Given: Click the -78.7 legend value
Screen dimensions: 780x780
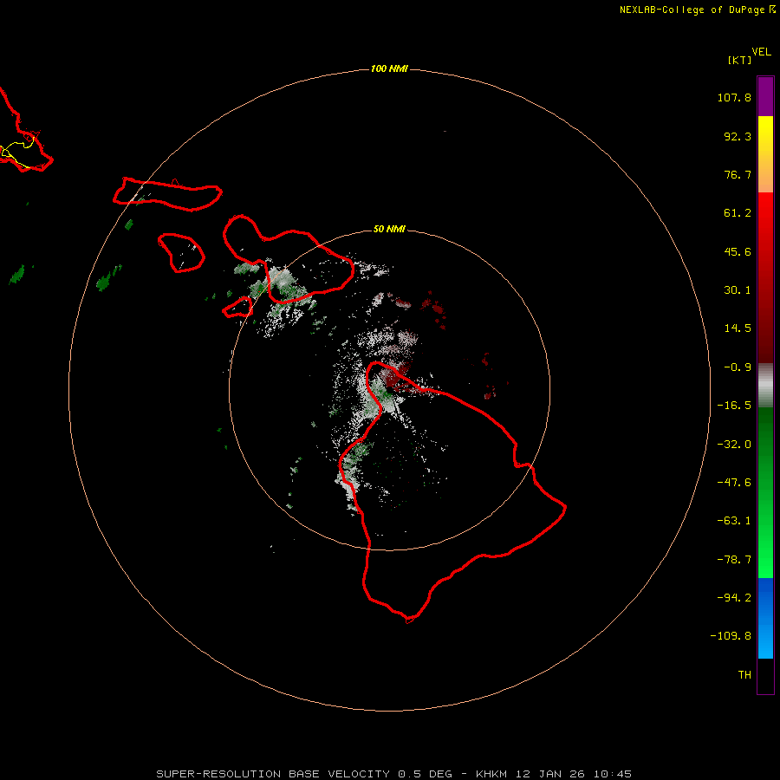Looking at the screenshot, I should [x=734, y=560].
